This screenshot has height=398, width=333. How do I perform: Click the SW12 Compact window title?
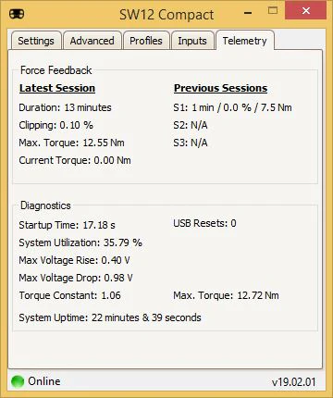(x=166, y=15)
